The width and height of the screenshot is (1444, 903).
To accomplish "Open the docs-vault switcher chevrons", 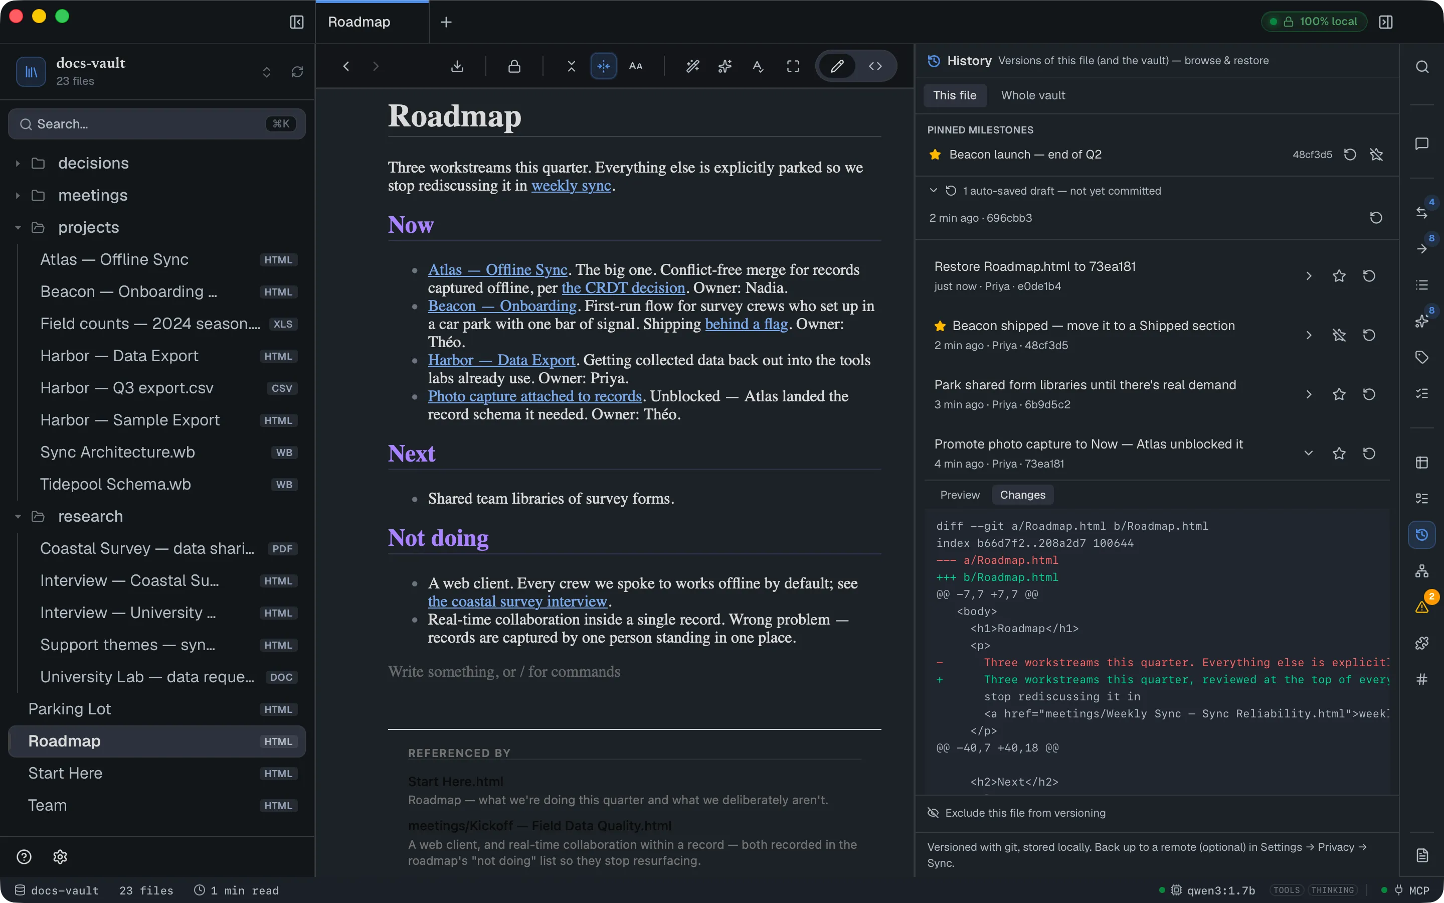I will [267, 72].
